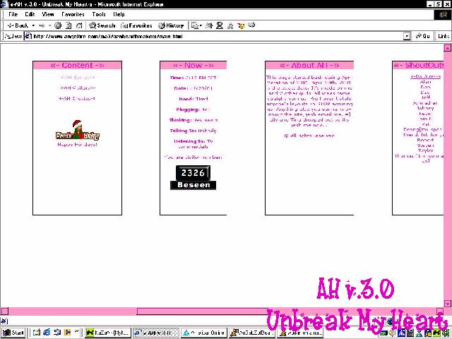The image size is (452, 339).
Task: Click the horizontal scrollbar at page bottom
Action: point(212,311)
